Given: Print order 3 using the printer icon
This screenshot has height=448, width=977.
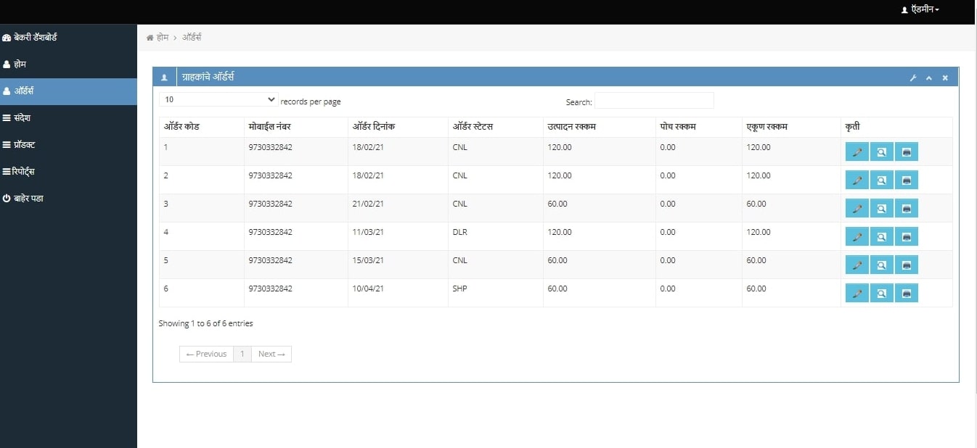Looking at the screenshot, I should (906, 209).
